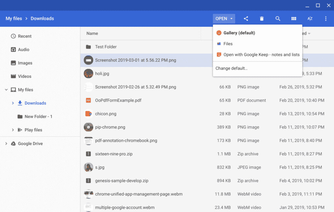Select chrome-unified-app-management-page.webm file name
Viewport: 334px width, 212px height.
pos(139,194)
